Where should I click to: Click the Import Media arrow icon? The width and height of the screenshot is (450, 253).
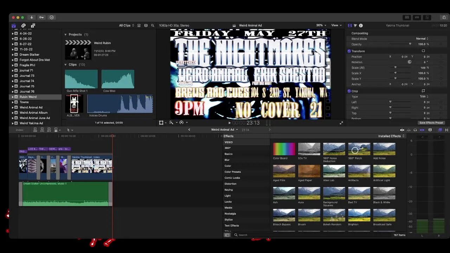click(x=32, y=17)
